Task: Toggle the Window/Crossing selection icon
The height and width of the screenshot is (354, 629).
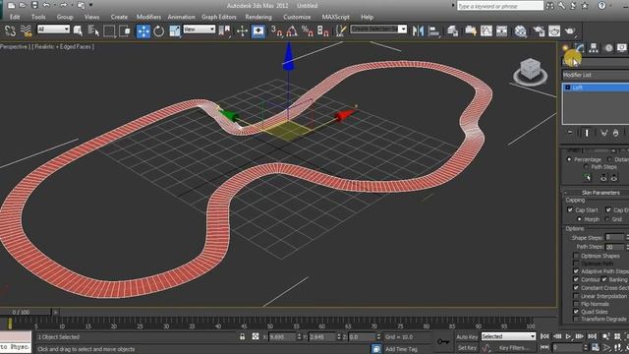Action: tap(125, 30)
